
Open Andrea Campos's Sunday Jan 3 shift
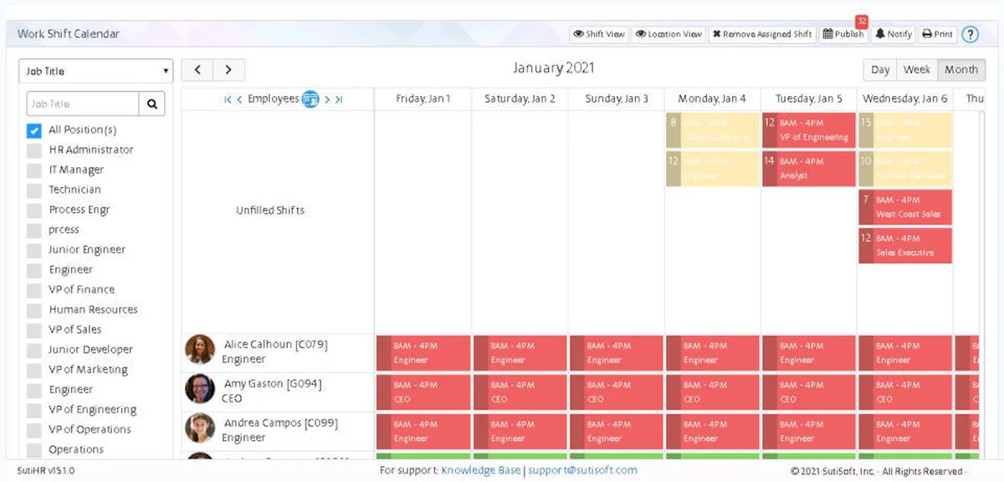[616, 432]
